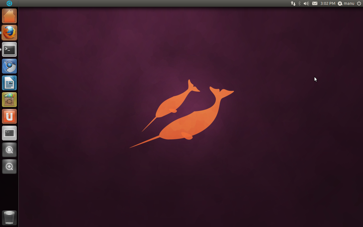This screenshot has height=227, width=363.
Task: Click the Ubuntu Dash home button
Action: [x=9, y=3]
